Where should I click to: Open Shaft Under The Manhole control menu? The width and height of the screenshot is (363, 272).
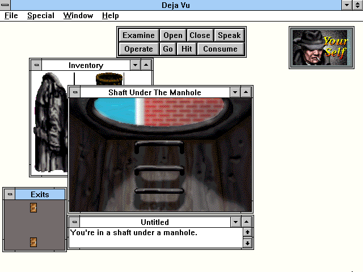pyautogui.click(x=75, y=92)
